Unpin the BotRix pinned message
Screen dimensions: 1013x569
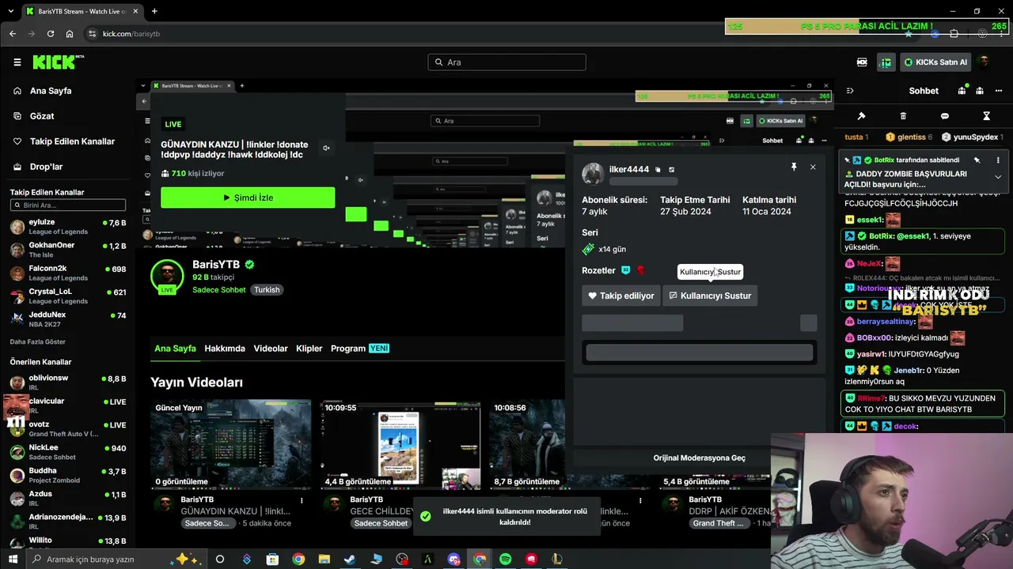click(977, 160)
